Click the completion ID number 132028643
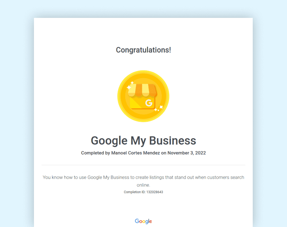The height and width of the screenshot is (227, 287). coord(154,192)
